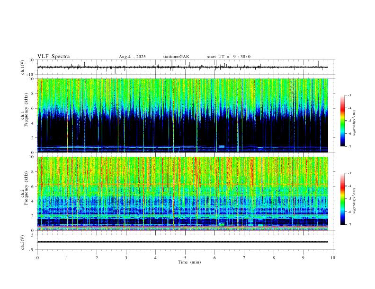Viewport: 375px width, 289px height.
Task: Click the ch.2 spectrogram plot area
Action: click(182, 194)
